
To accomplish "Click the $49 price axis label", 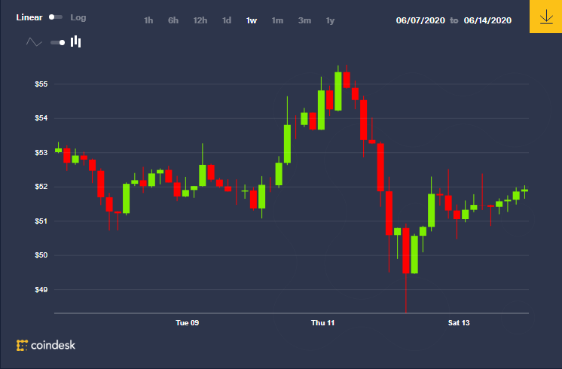I will (41, 289).
